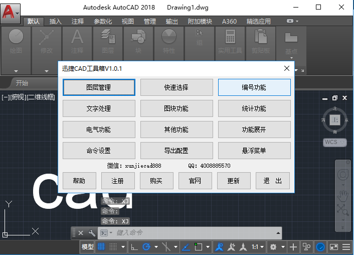
Task: Expand the 修改 panel dropdown arrow
Action: coord(47,71)
